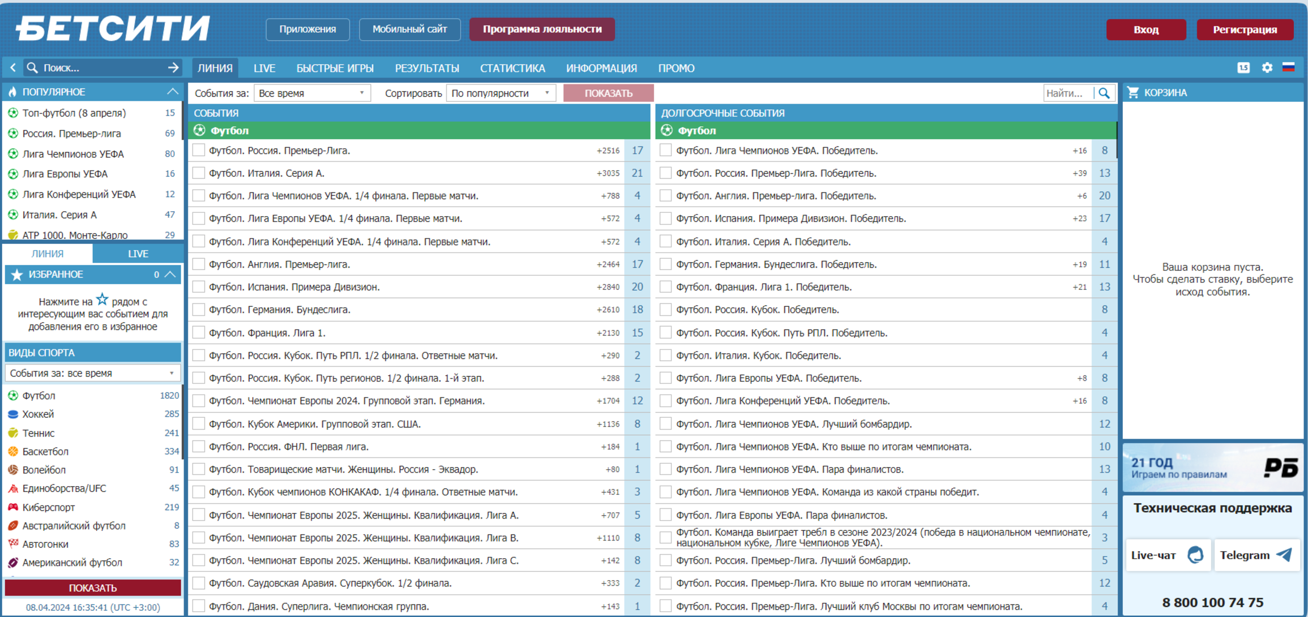Click the star icon in the Избранное header
Viewport: 1308px width, 617px height.
17,275
